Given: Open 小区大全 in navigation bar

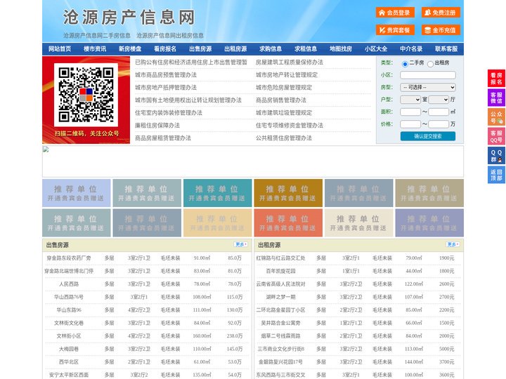Looking at the screenshot, I should point(376,49).
